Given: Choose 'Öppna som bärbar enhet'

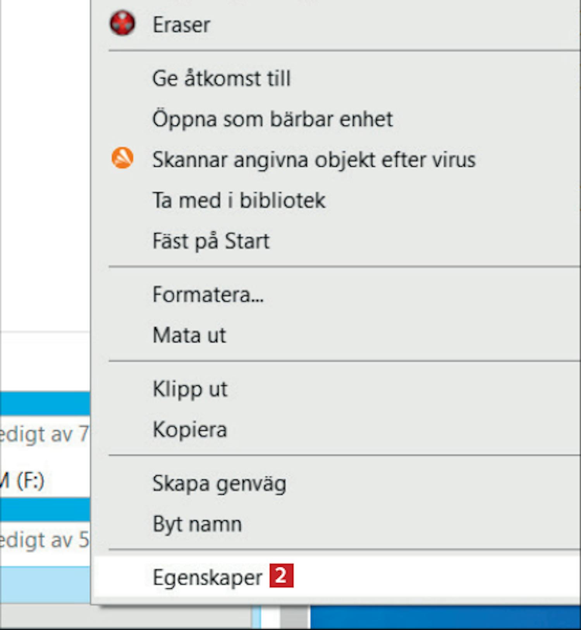Looking at the screenshot, I should pyautogui.click(x=272, y=119).
